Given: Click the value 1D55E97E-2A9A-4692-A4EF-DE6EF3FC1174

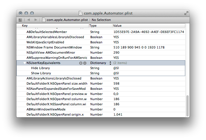Looking at the screenshot, I should pos(149,32).
